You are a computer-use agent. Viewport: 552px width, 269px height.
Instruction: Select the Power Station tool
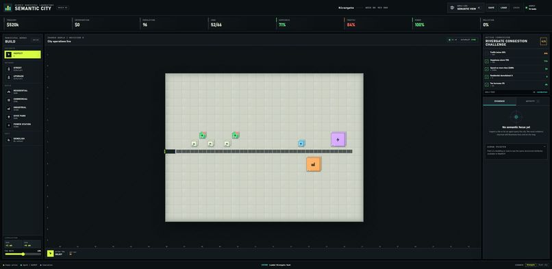23,125
